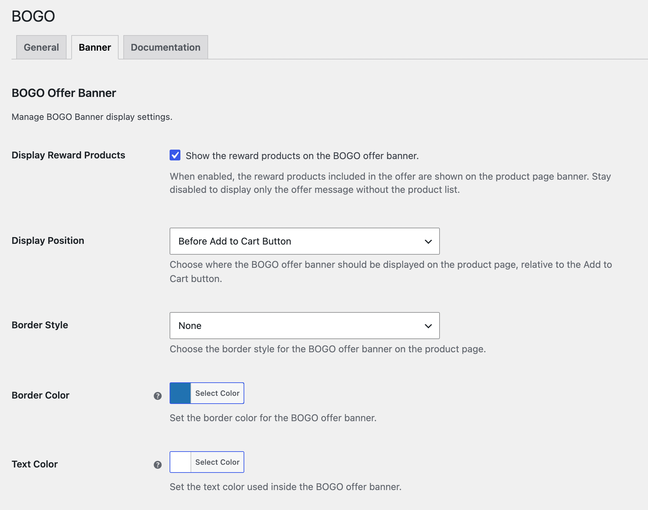This screenshot has height=510, width=648.
Task: Open the Border Color help tooltip icon
Action: tap(157, 396)
